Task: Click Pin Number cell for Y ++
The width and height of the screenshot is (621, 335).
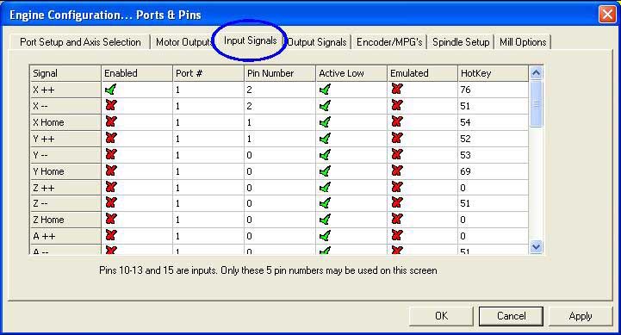Action: click(x=280, y=138)
